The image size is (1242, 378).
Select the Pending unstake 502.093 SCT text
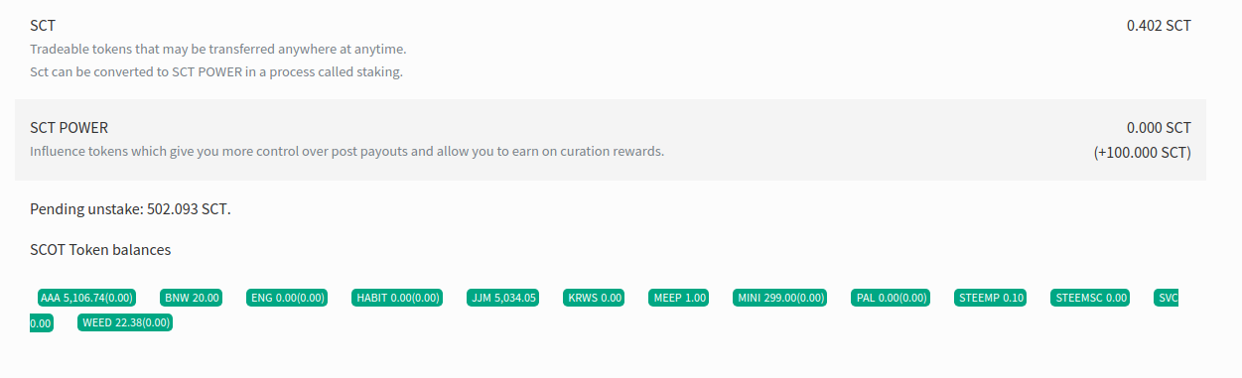130,209
